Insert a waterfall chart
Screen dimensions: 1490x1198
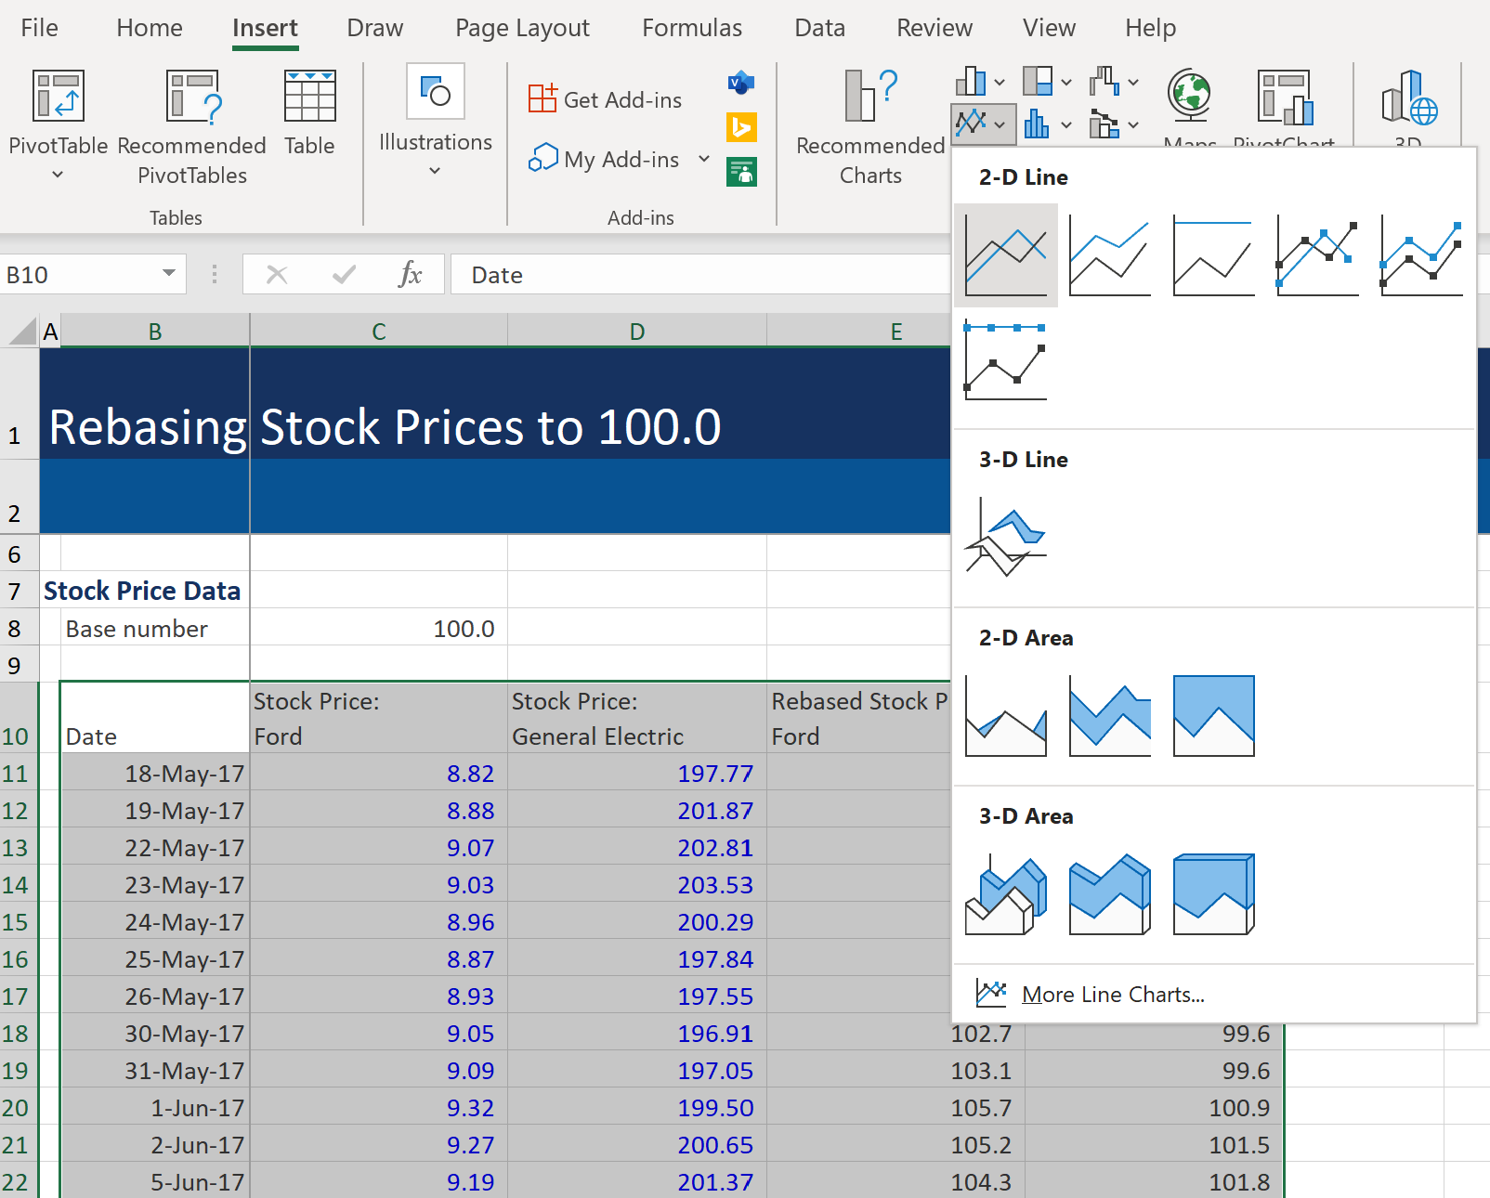1106,82
